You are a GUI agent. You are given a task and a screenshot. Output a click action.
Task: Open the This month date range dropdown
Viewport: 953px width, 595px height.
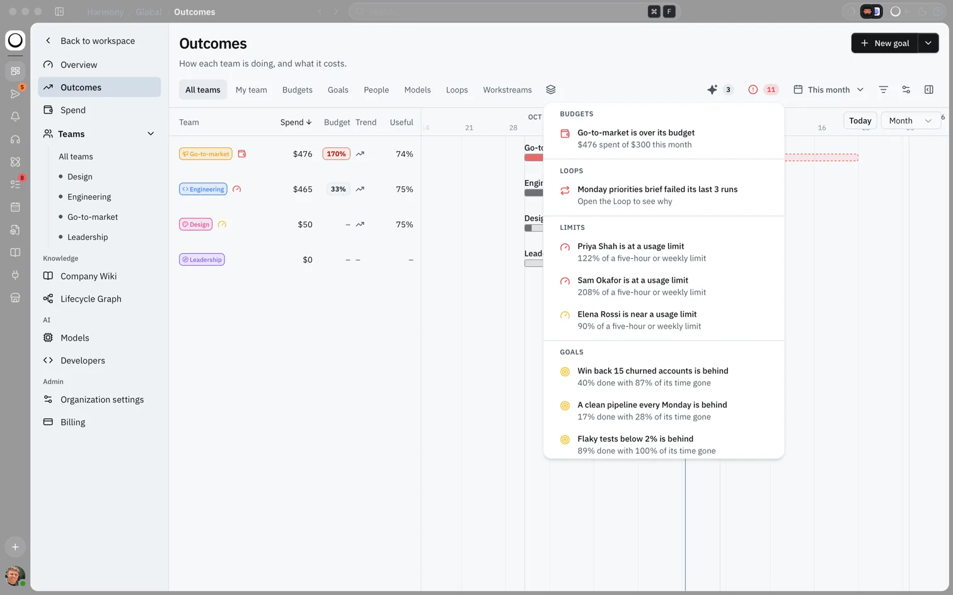coord(828,89)
